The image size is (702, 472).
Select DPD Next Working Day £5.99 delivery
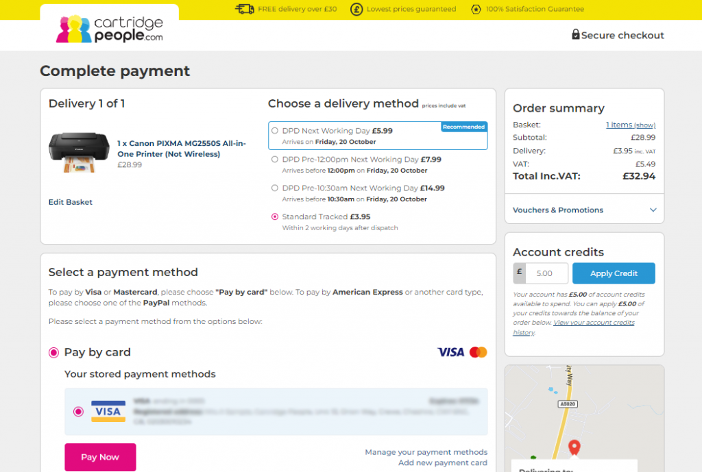click(275, 131)
